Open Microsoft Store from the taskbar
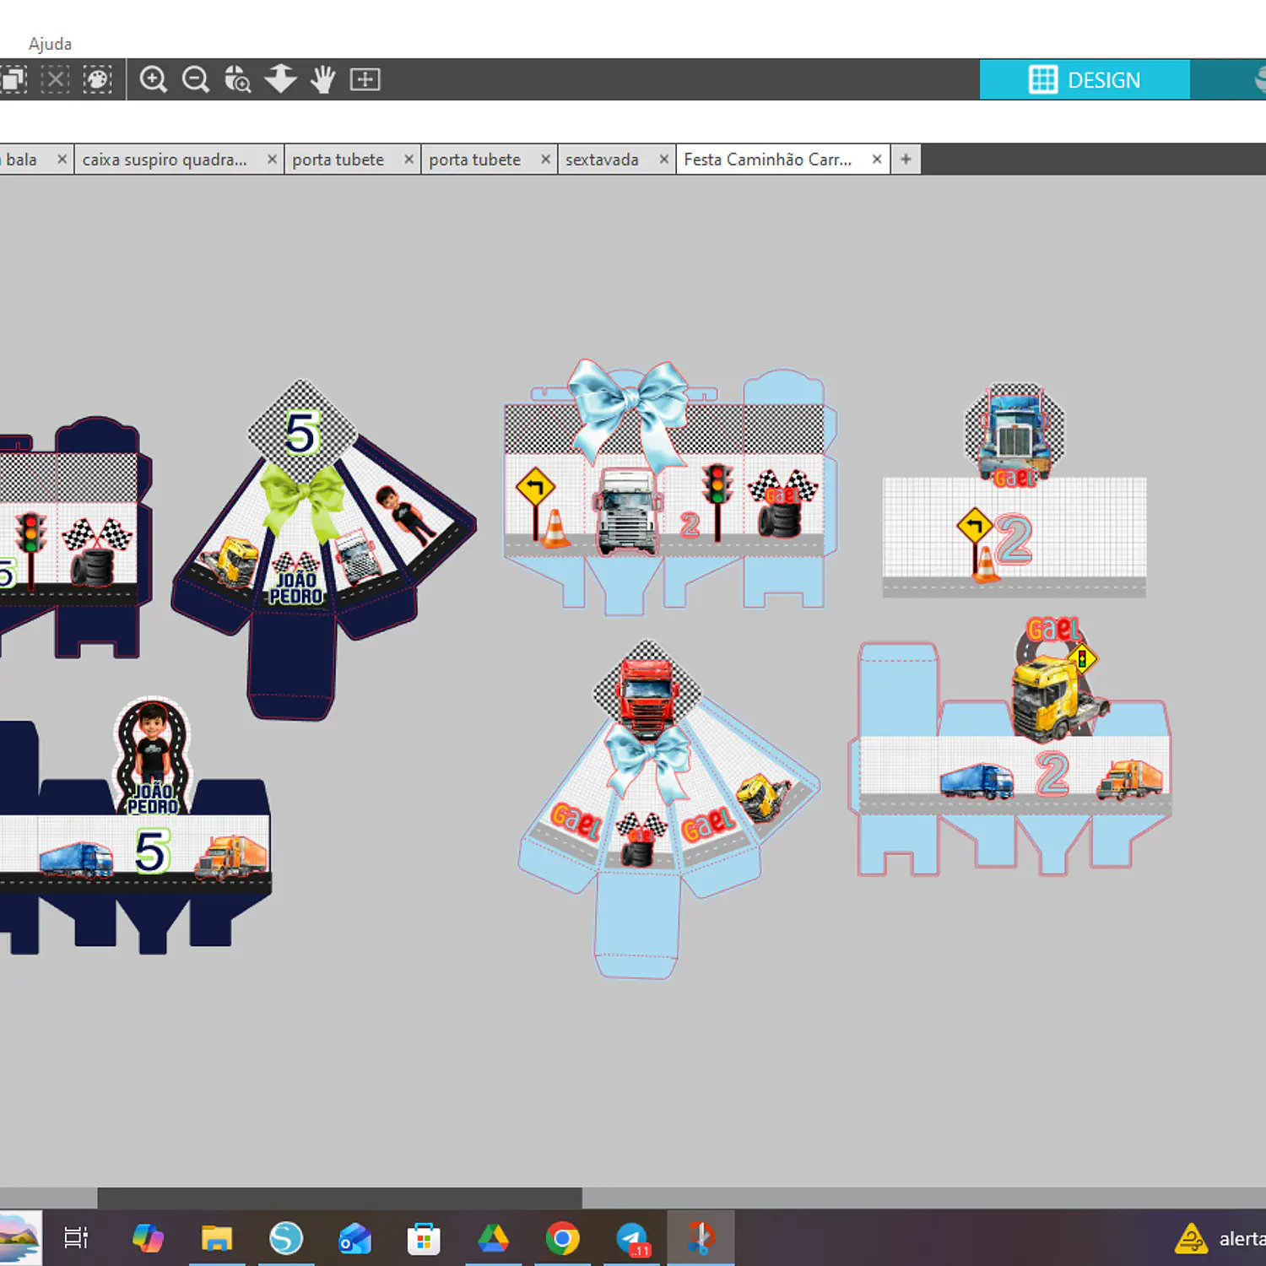Image resolution: width=1266 pixels, height=1266 pixels. 424,1238
